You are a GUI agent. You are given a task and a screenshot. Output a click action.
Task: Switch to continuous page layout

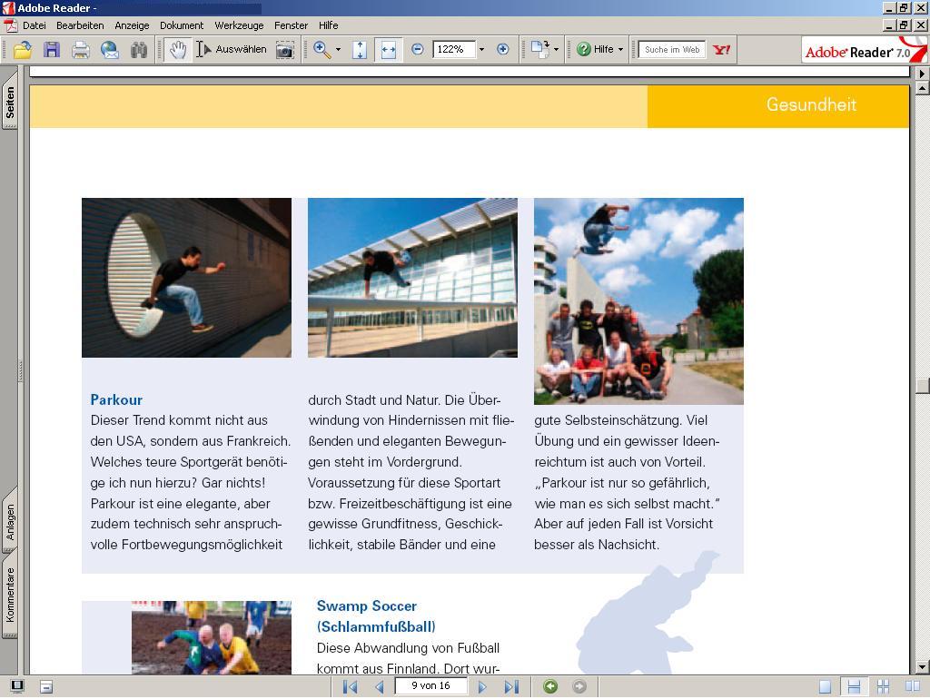tap(854, 686)
